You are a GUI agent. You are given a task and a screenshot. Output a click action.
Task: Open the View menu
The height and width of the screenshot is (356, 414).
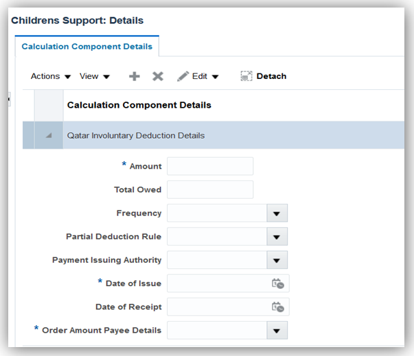point(95,76)
